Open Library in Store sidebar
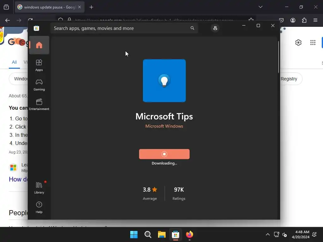Image resolution: width=323 pixels, height=242 pixels. (x=39, y=188)
